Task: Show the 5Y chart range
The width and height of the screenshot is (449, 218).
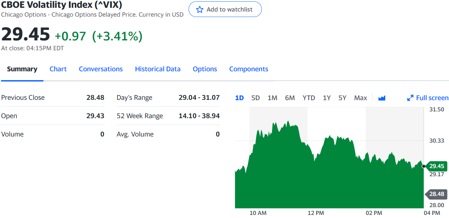Action: click(343, 98)
